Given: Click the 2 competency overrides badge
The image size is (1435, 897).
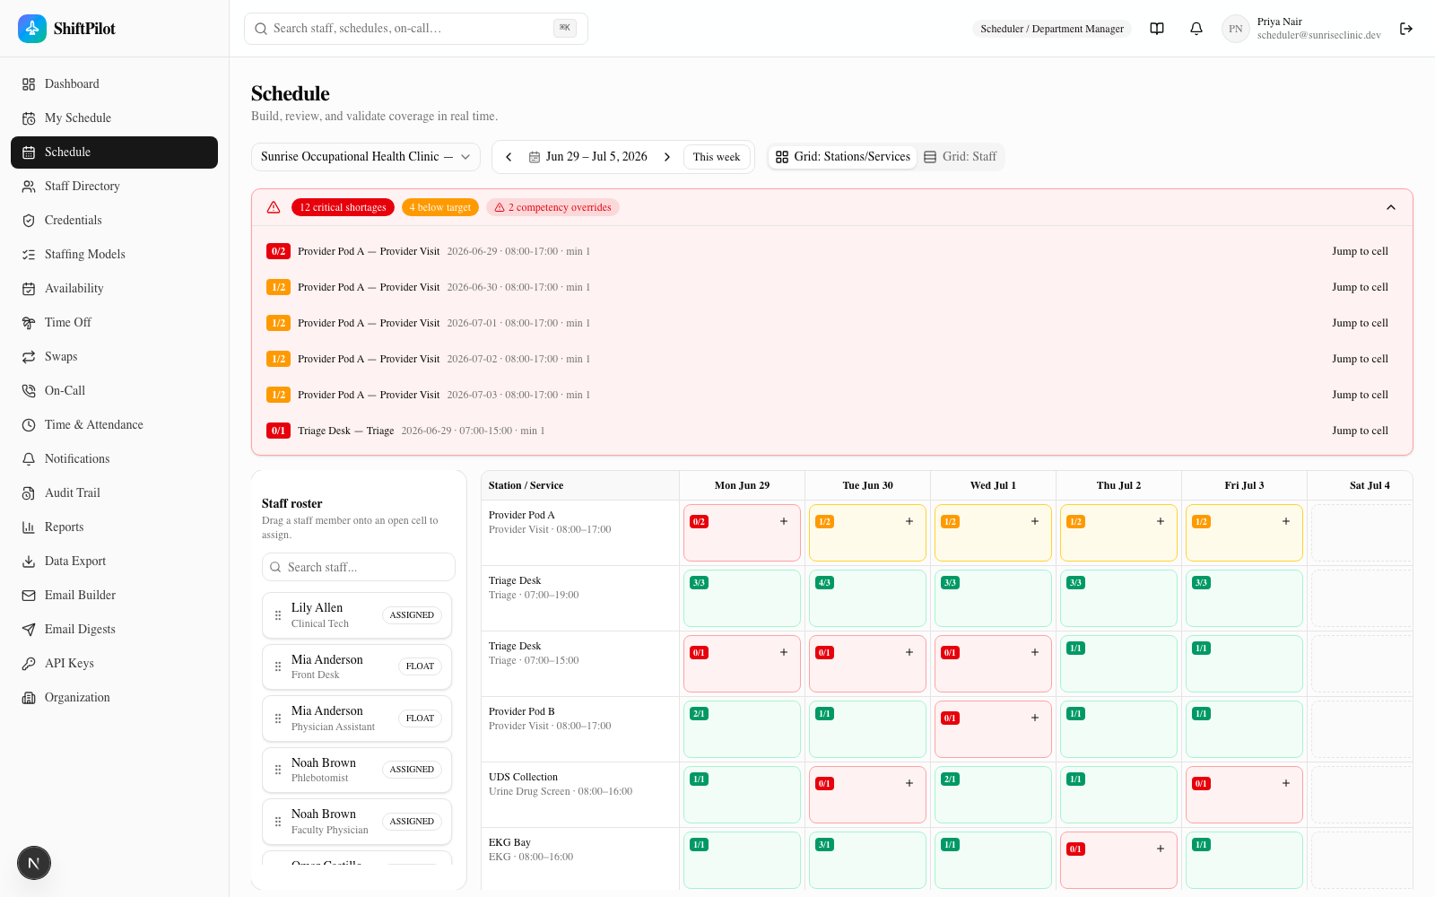Looking at the screenshot, I should point(552,207).
